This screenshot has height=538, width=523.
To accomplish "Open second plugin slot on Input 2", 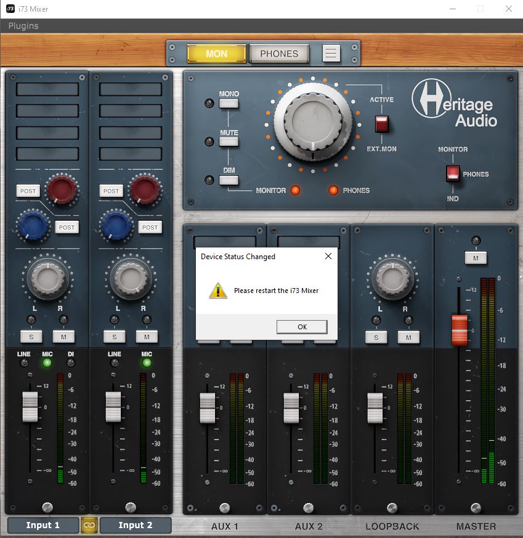I will click(131, 111).
